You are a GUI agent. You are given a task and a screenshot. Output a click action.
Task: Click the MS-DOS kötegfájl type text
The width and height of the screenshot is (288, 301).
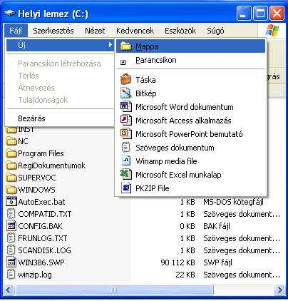[233, 202]
